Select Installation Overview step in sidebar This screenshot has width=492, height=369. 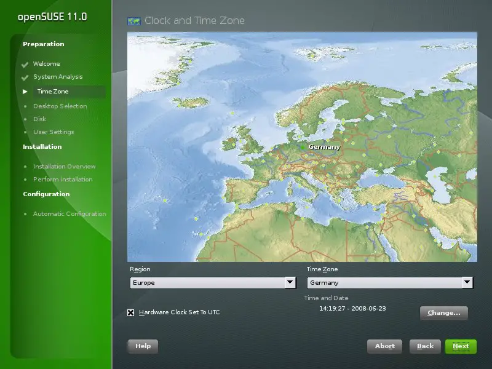click(65, 166)
